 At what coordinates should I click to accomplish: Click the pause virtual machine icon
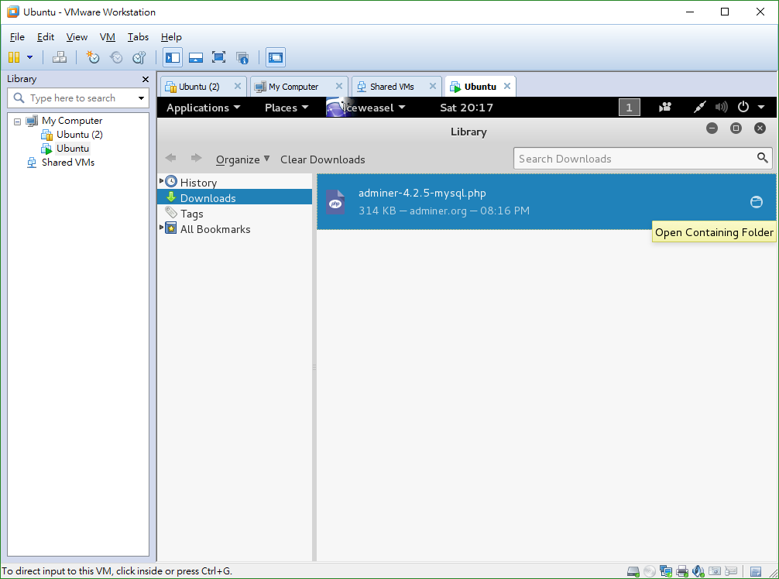13,57
